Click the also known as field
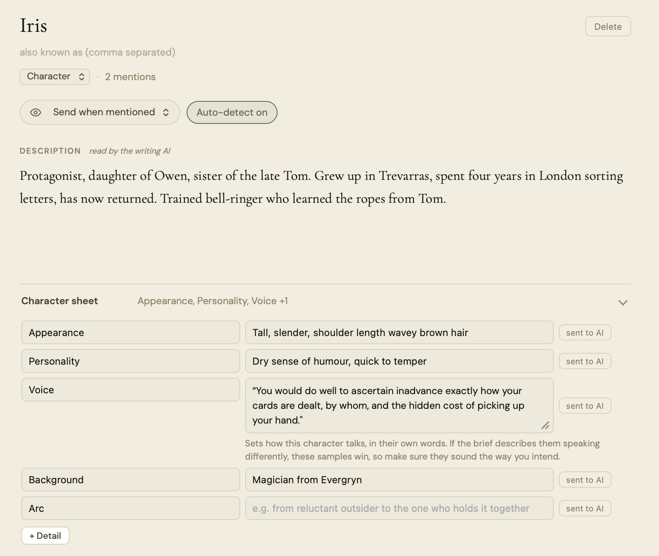 click(97, 52)
